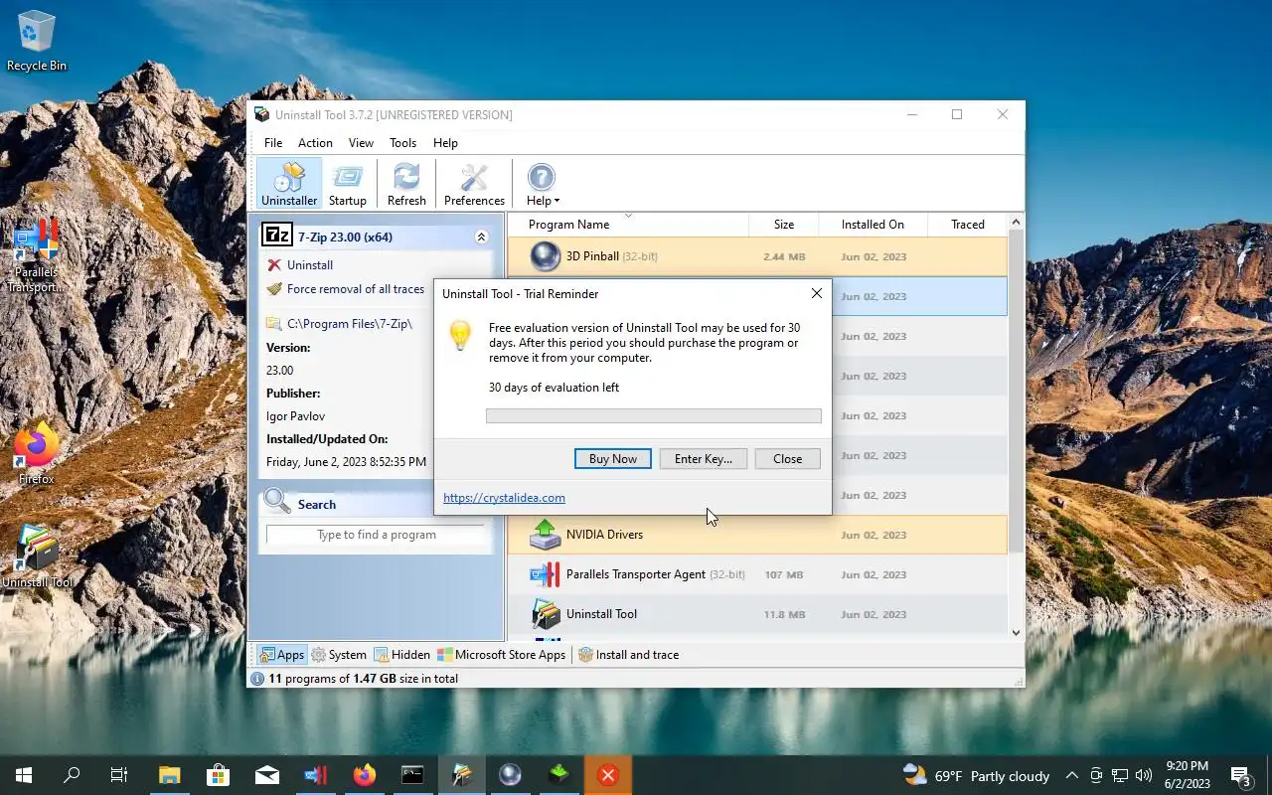Open Task View on taskbar
This screenshot has width=1272, height=795.
[119, 775]
